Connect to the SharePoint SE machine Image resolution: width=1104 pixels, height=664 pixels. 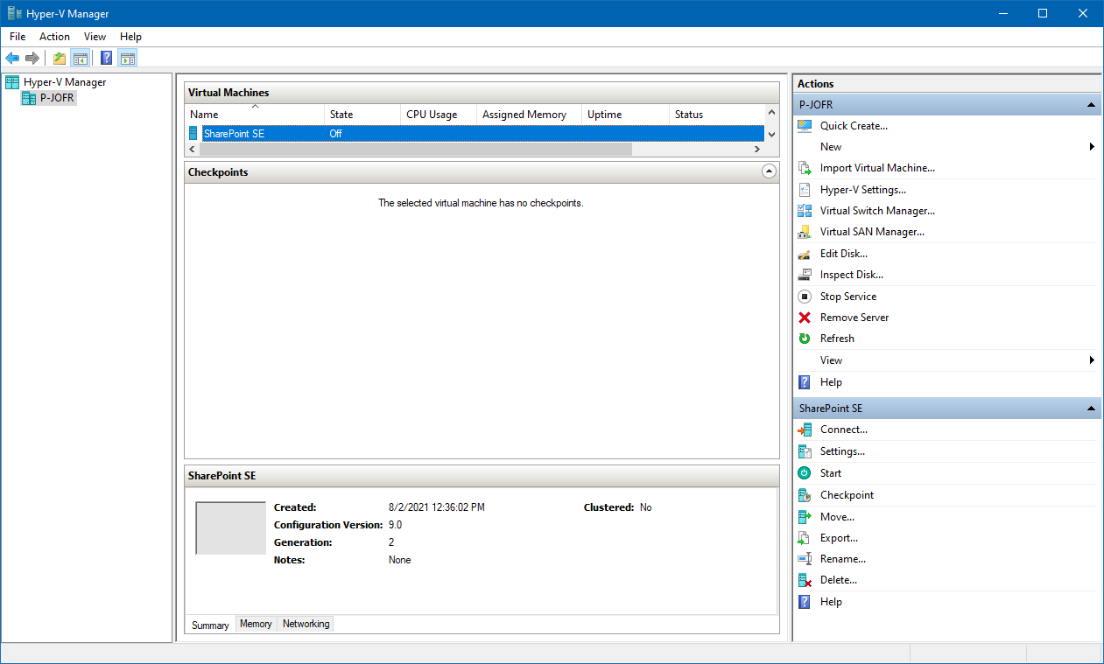(x=843, y=430)
